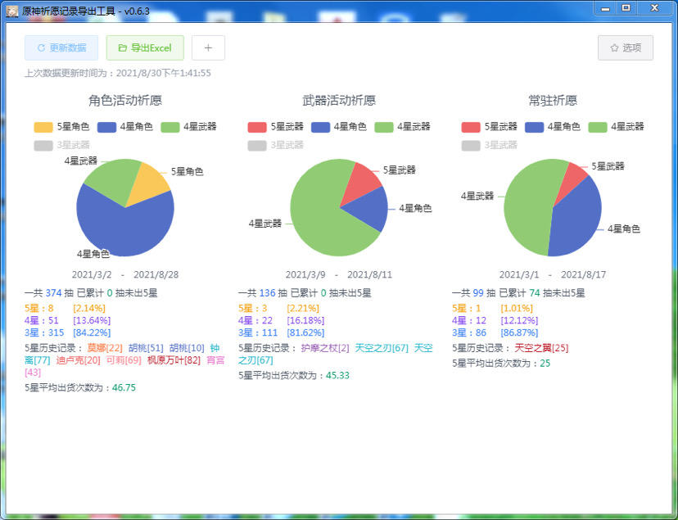The width and height of the screenshot is (678, 520).
Task: Toggle 5星角色 legend in 角色活动祈愿 chart
Action: tap(62, 127)
